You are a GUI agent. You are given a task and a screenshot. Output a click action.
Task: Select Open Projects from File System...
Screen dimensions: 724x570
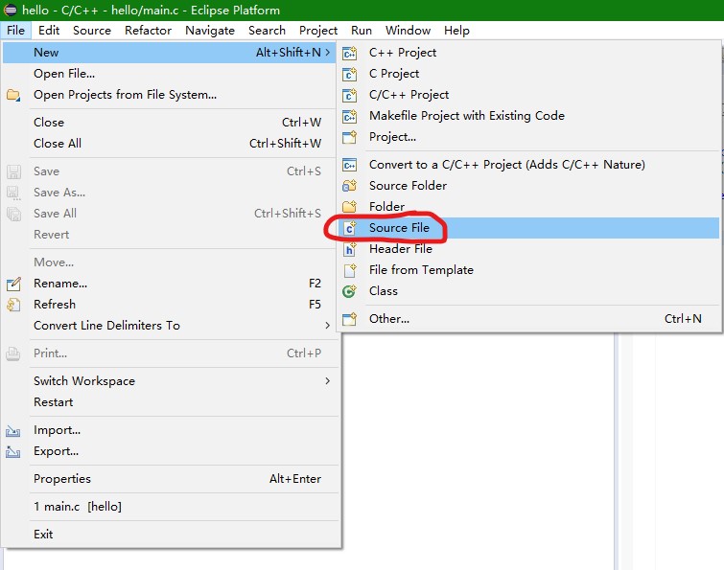tap(171, 95)
